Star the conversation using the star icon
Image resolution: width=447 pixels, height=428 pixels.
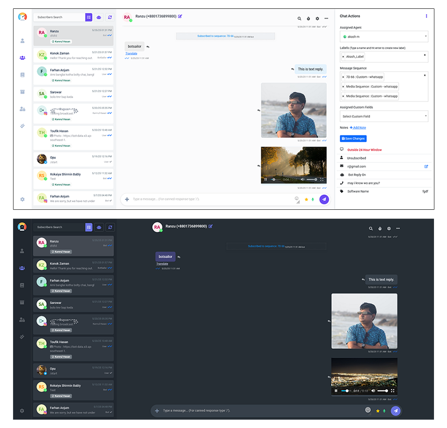(306, 199)
